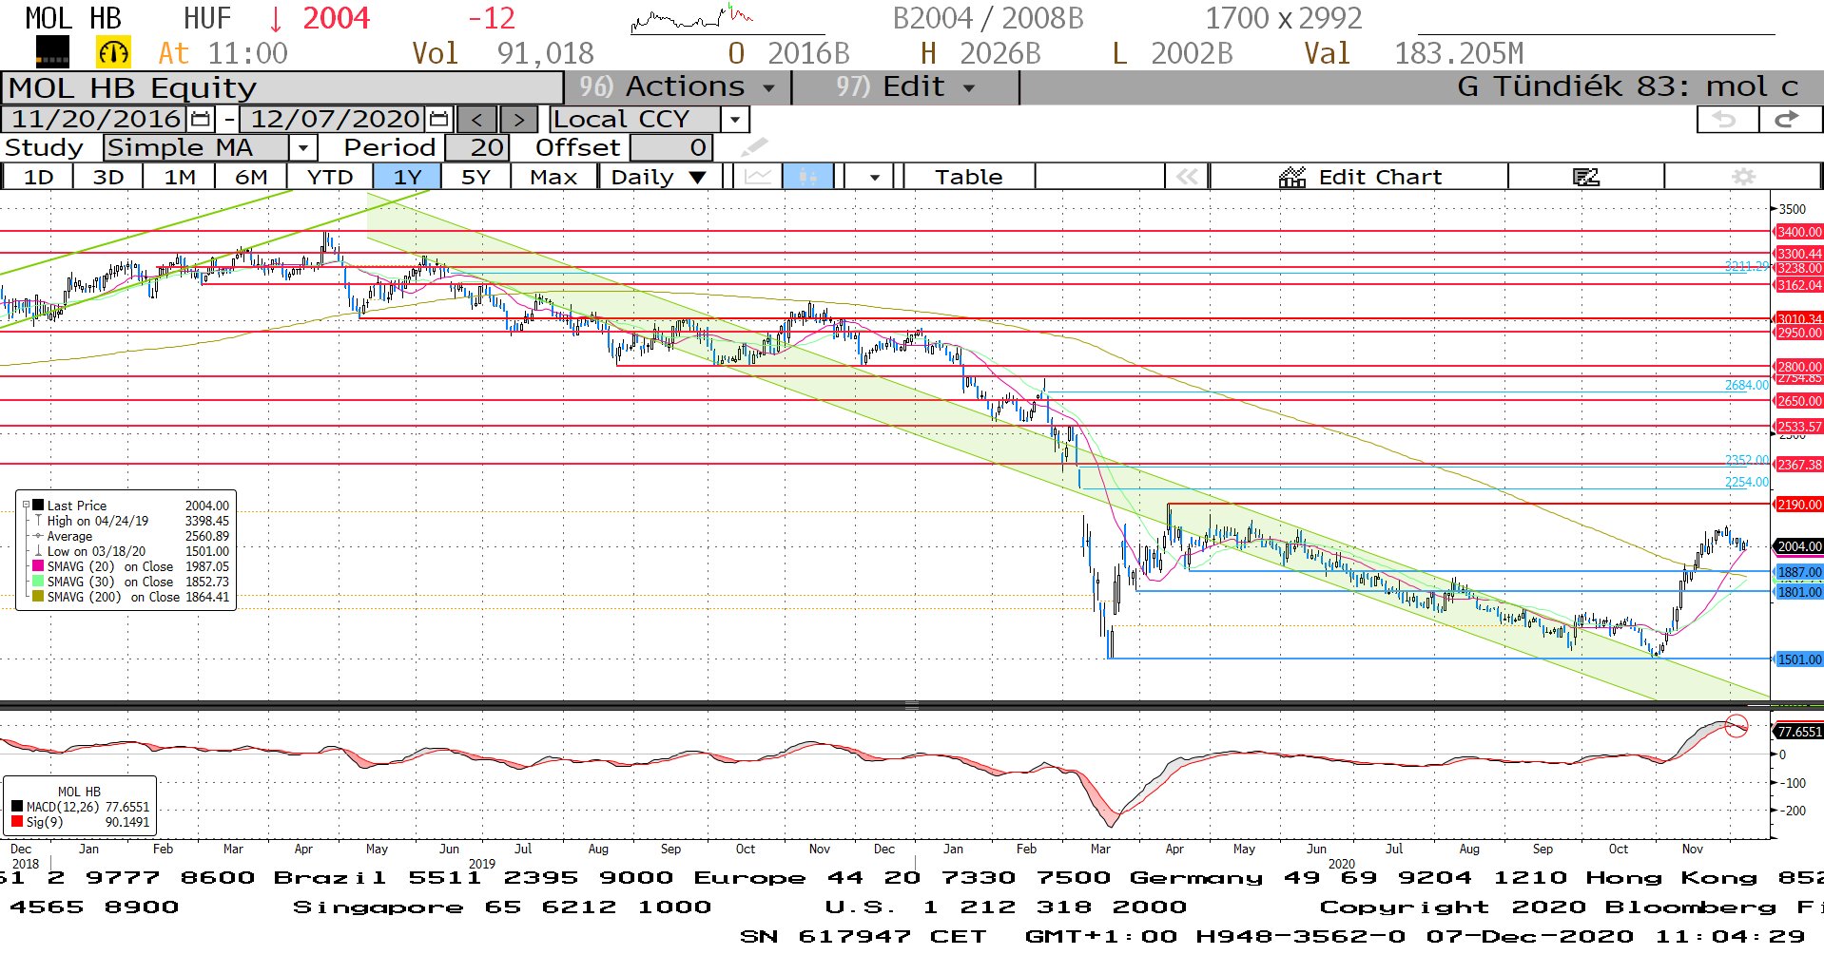Switch to the 5Y time range
The height and width of the screenshot is (974, 1824).
pos(475,178)
